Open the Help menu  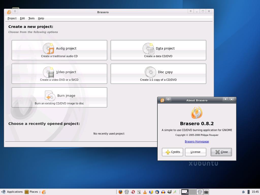(x=41, y=18)
